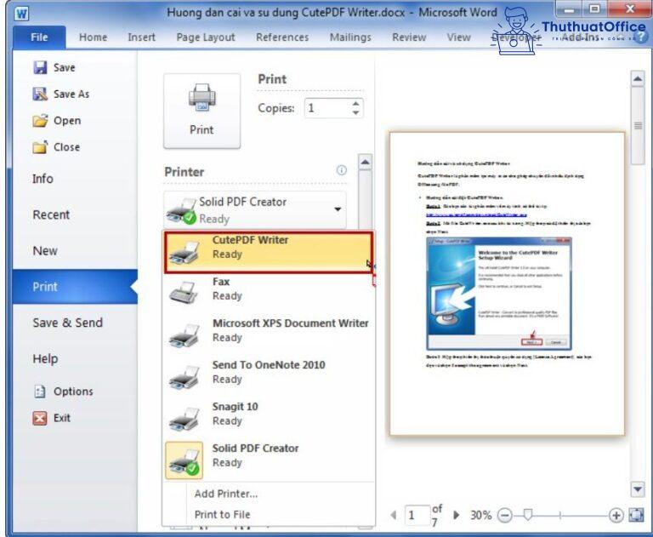Open the New document section
The height and width of the screenshot is (537, 653).
coord(45,250)
